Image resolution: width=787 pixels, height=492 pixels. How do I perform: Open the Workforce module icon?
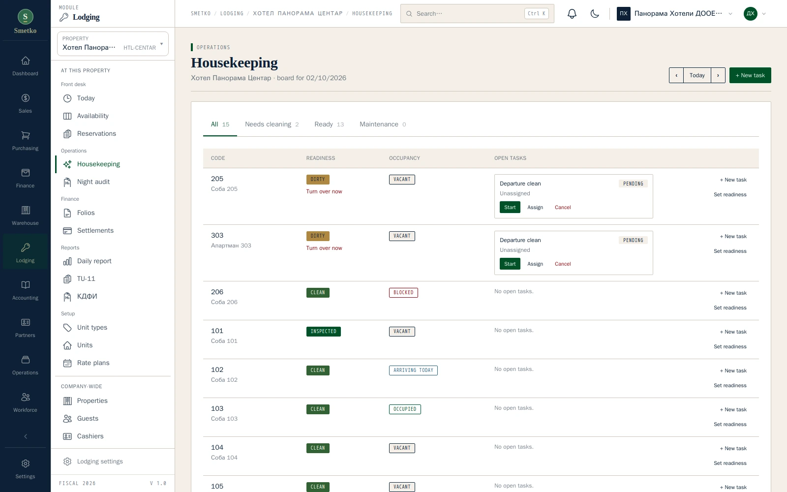(x=25, y=402)
